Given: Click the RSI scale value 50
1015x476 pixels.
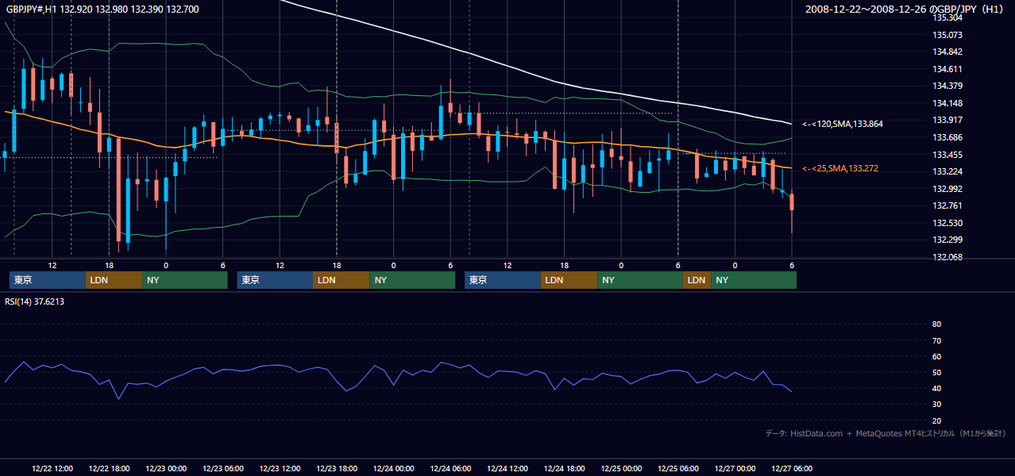Looking at the screenshot, I should click(937, 372).
